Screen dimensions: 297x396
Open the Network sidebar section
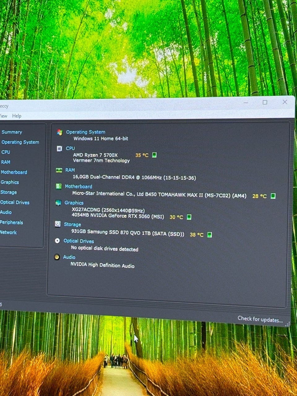point(8,232)
